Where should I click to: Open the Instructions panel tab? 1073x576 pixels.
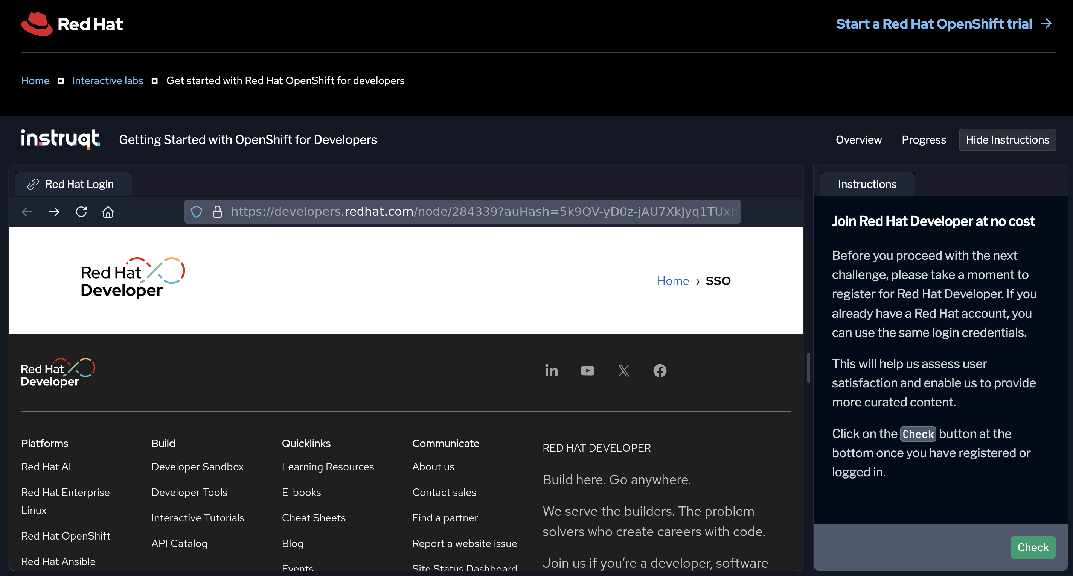[867, 184]
